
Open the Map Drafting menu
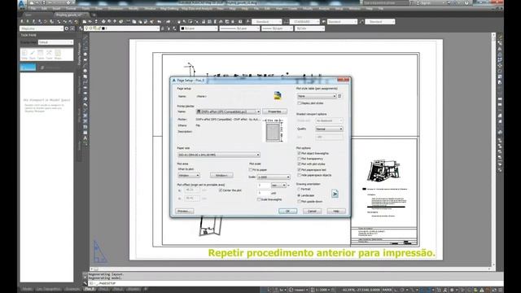point(169,9)
